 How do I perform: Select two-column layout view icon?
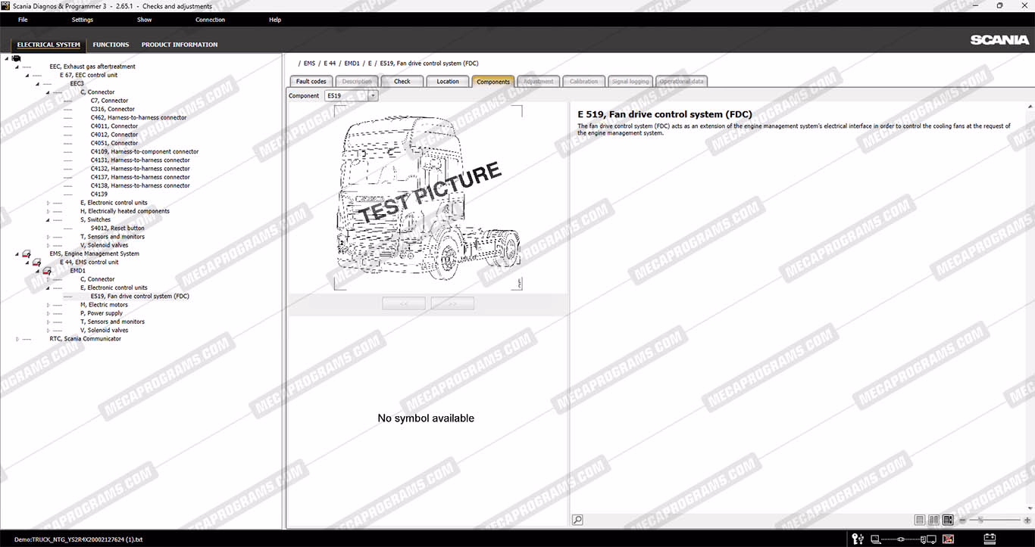click(934, 520)
